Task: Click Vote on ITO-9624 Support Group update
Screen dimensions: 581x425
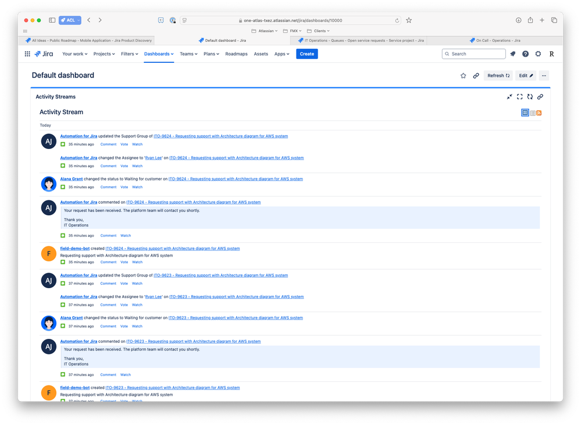Action: (124, 144)
